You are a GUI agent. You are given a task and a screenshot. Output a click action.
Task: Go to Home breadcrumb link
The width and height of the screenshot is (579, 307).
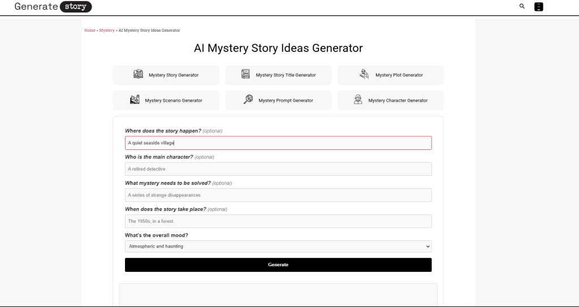click(x=90, y=31)
